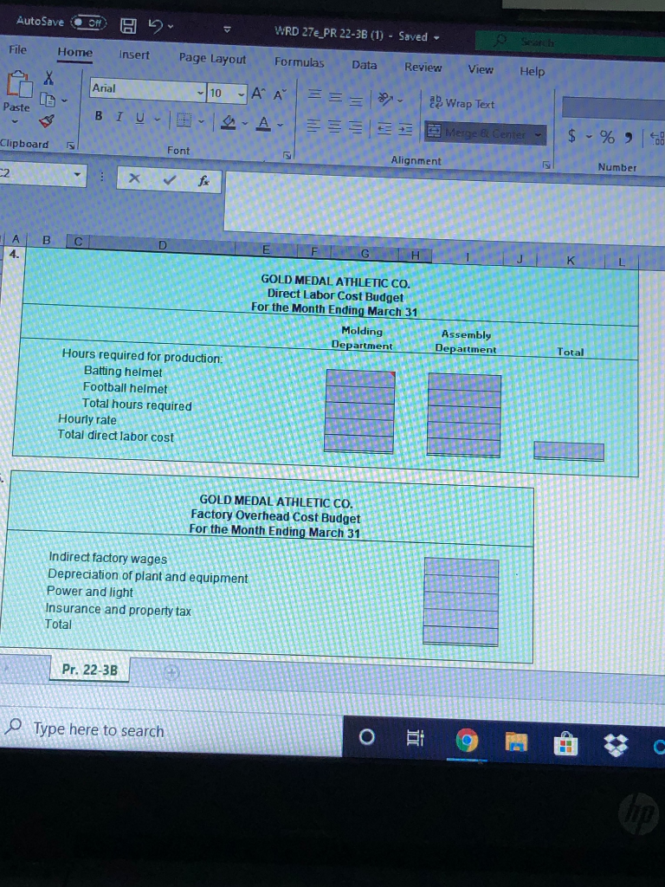
Task: Click the New Sheet plus button
Action: point(172,672)
